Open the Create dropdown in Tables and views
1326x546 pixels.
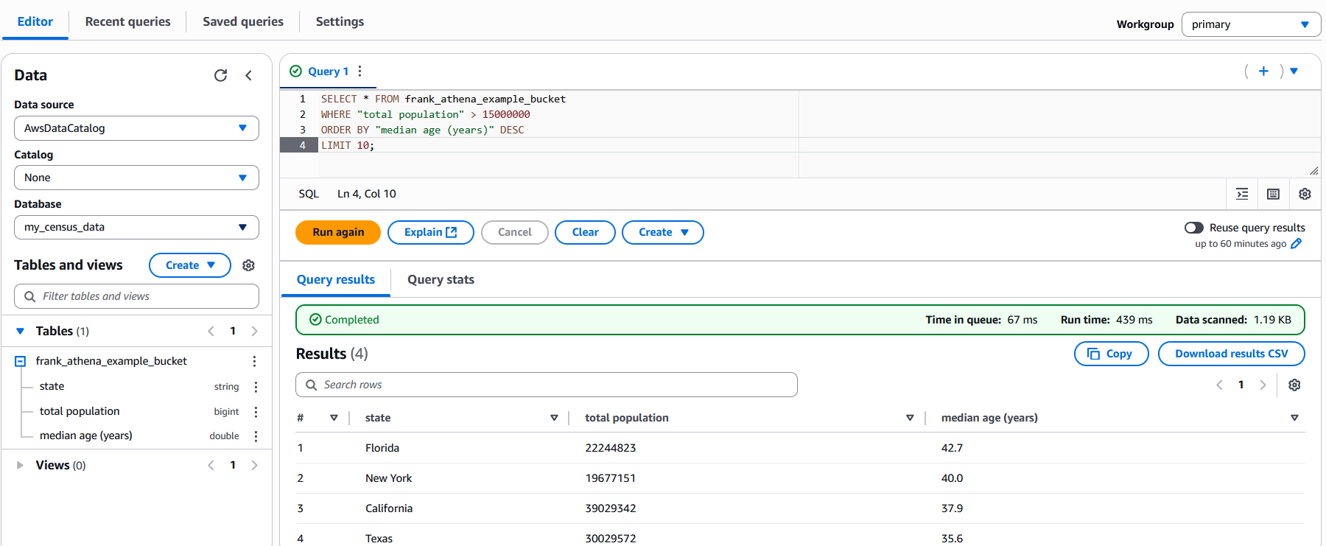point(190,265)
